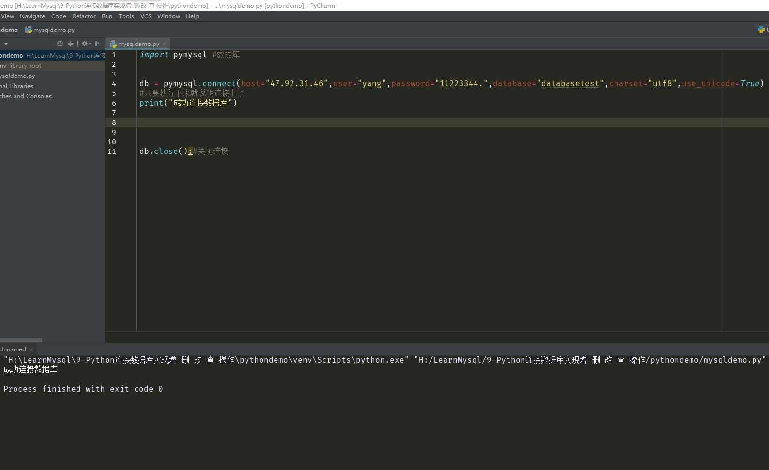Open the Window menu
The height and width of the screenshot is (470, 769).
[169, 16]
